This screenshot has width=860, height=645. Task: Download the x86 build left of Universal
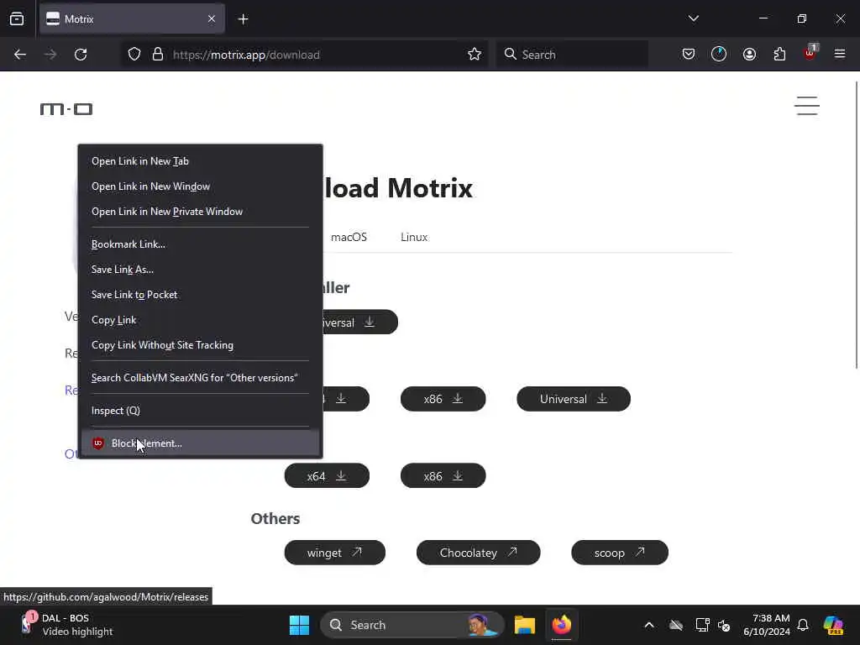tap(443, 399)
